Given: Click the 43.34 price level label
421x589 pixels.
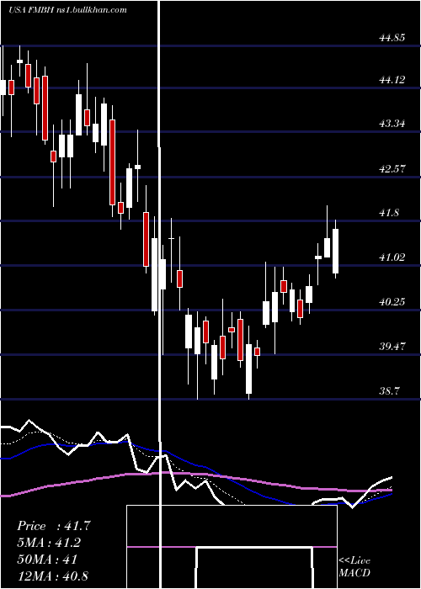Looking at the screenshot, I should pos(392,124).
